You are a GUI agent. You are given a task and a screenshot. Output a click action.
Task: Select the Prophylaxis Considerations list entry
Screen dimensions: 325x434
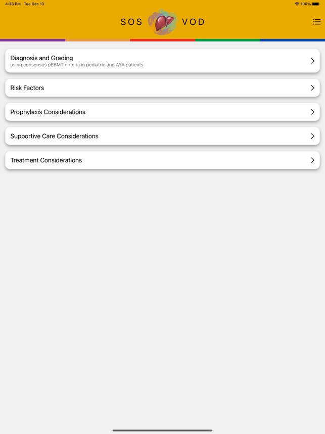[152, 112]
